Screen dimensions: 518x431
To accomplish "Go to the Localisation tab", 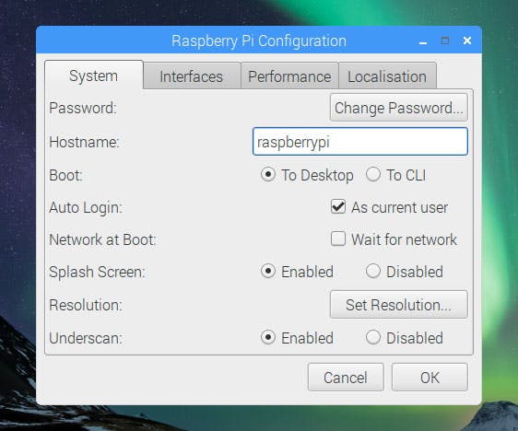I will click(x=387, y=76).
